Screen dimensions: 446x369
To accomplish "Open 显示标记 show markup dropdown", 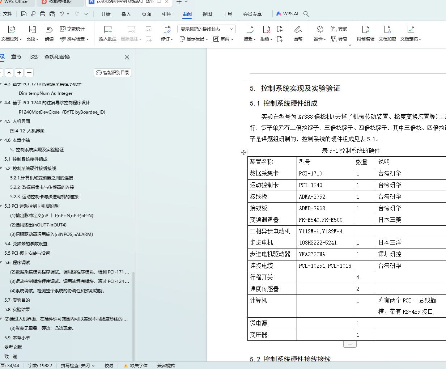I will coord(194,39).
